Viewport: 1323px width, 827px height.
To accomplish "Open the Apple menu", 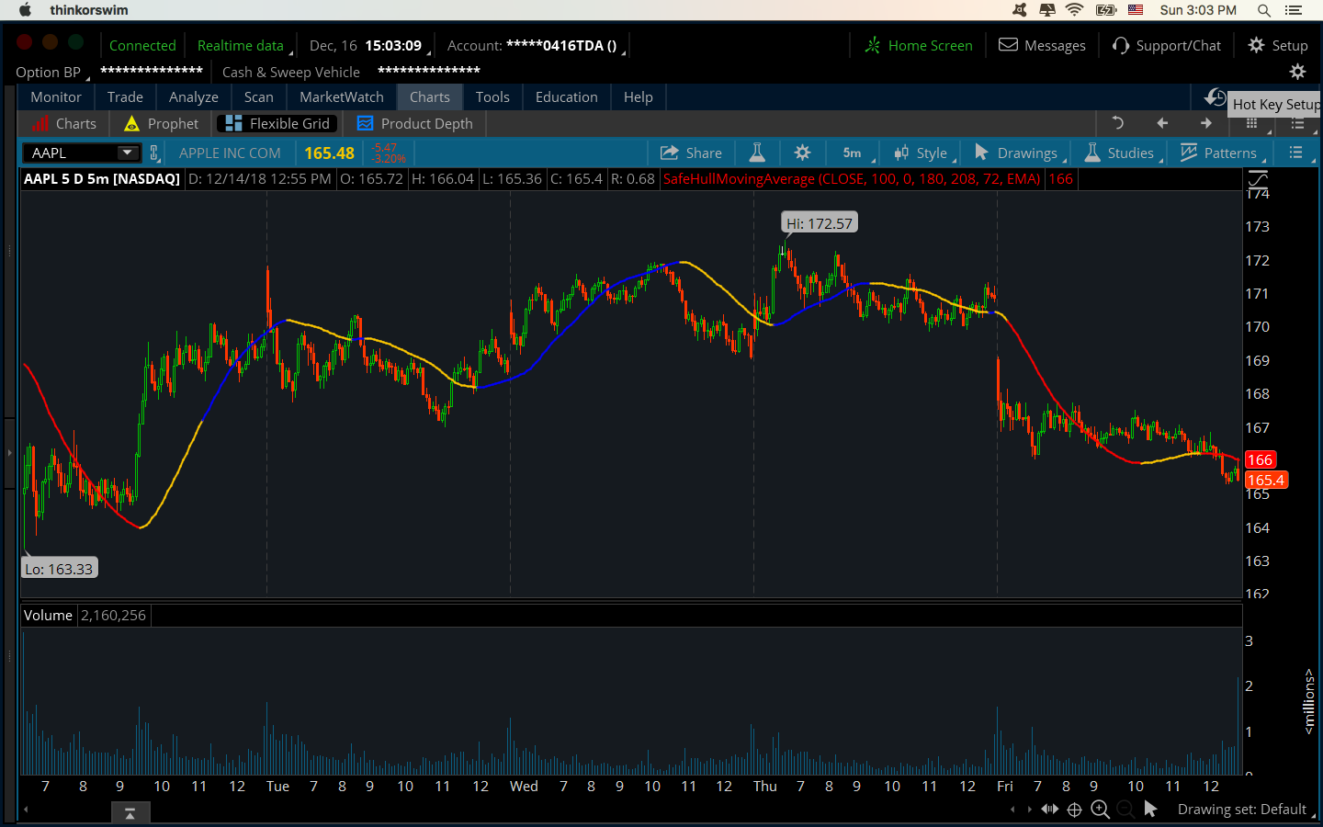I will pyautogui.click(x=25, y=10).
